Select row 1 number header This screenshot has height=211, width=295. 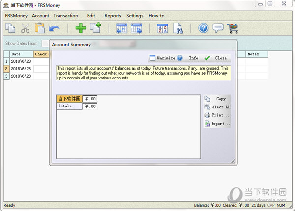coord(6,61)
